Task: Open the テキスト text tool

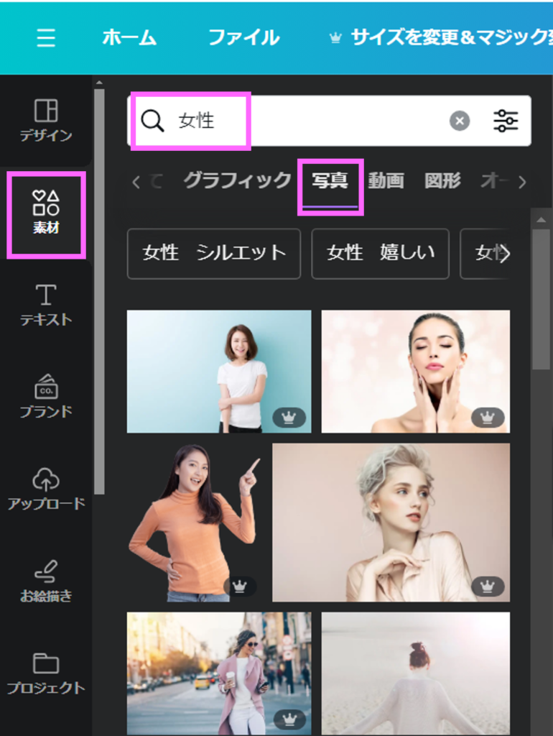Action: [x=46, y=305]
